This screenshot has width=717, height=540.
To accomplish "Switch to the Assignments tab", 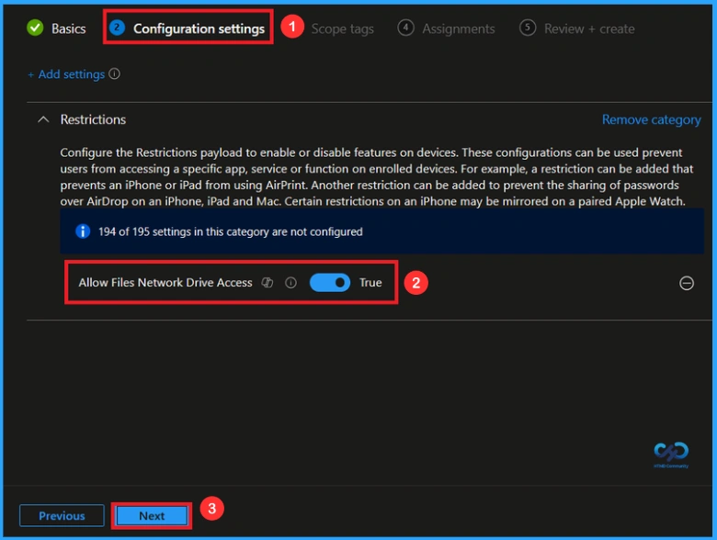I will [x=458, y=28].
